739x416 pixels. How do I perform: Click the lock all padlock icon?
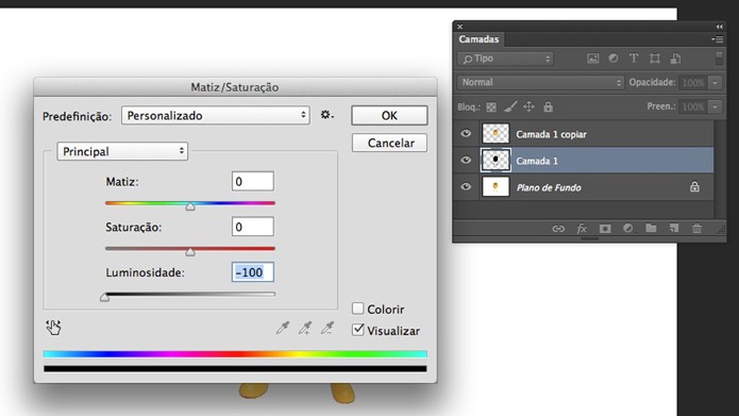(547, 107)
